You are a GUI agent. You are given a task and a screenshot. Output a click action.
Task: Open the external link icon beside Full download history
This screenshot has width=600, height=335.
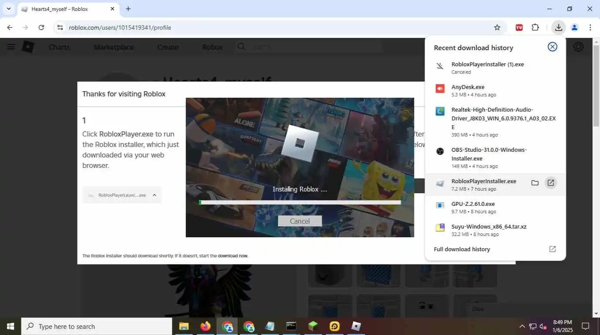[552, 249]
